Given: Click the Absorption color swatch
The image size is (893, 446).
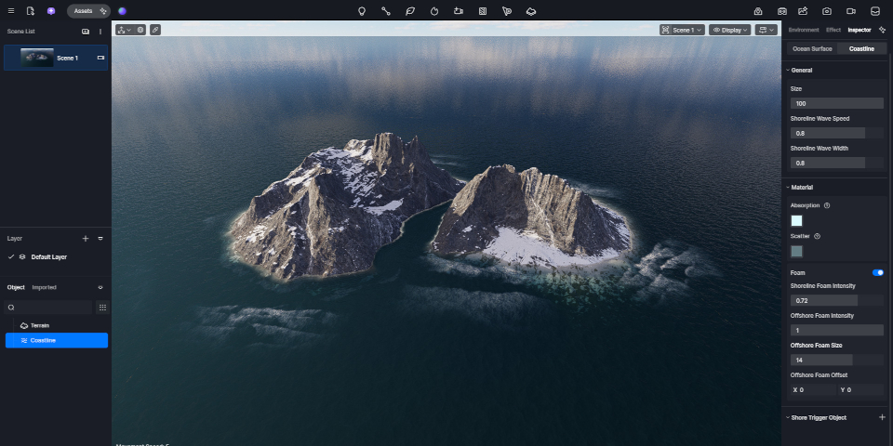Looking at the screenshot, I should tap(796, 221).
